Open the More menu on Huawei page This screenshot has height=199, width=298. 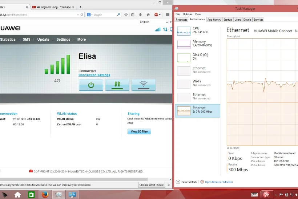pyautogui.click(x=81, y=40)
